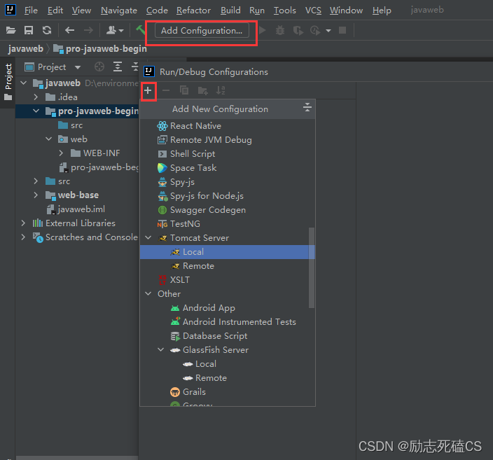Select Swagger Codegen configuration type
The image size is (493, 460).
point(228,210)
